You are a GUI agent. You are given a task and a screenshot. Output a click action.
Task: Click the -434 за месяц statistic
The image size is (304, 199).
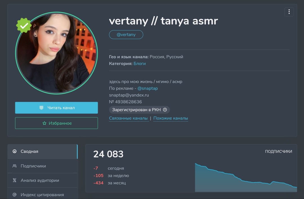[109, 183]
